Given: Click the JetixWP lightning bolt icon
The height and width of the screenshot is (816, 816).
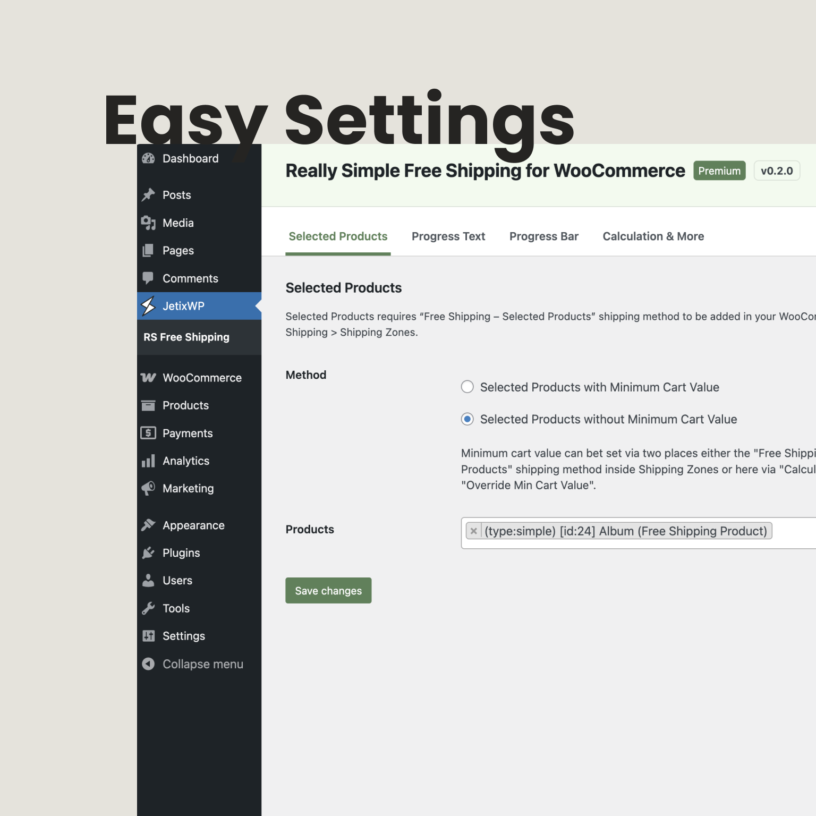Looking at the screenshot, I should 148,306.
